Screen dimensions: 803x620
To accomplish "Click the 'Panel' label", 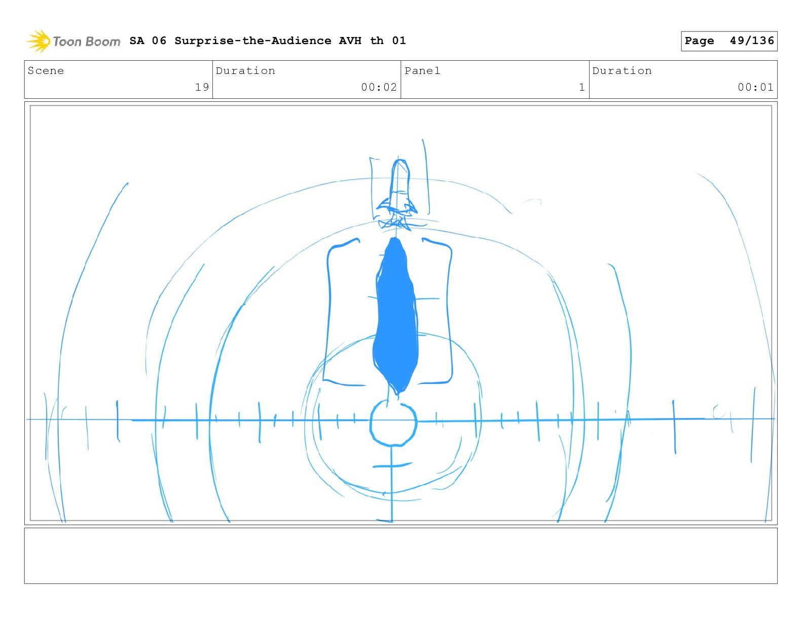I will tap(422, 70).
